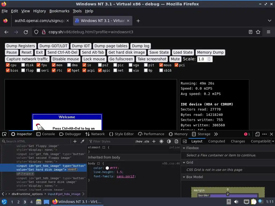Click the Search HTML field
275x206 pixels.
[36, 141]
